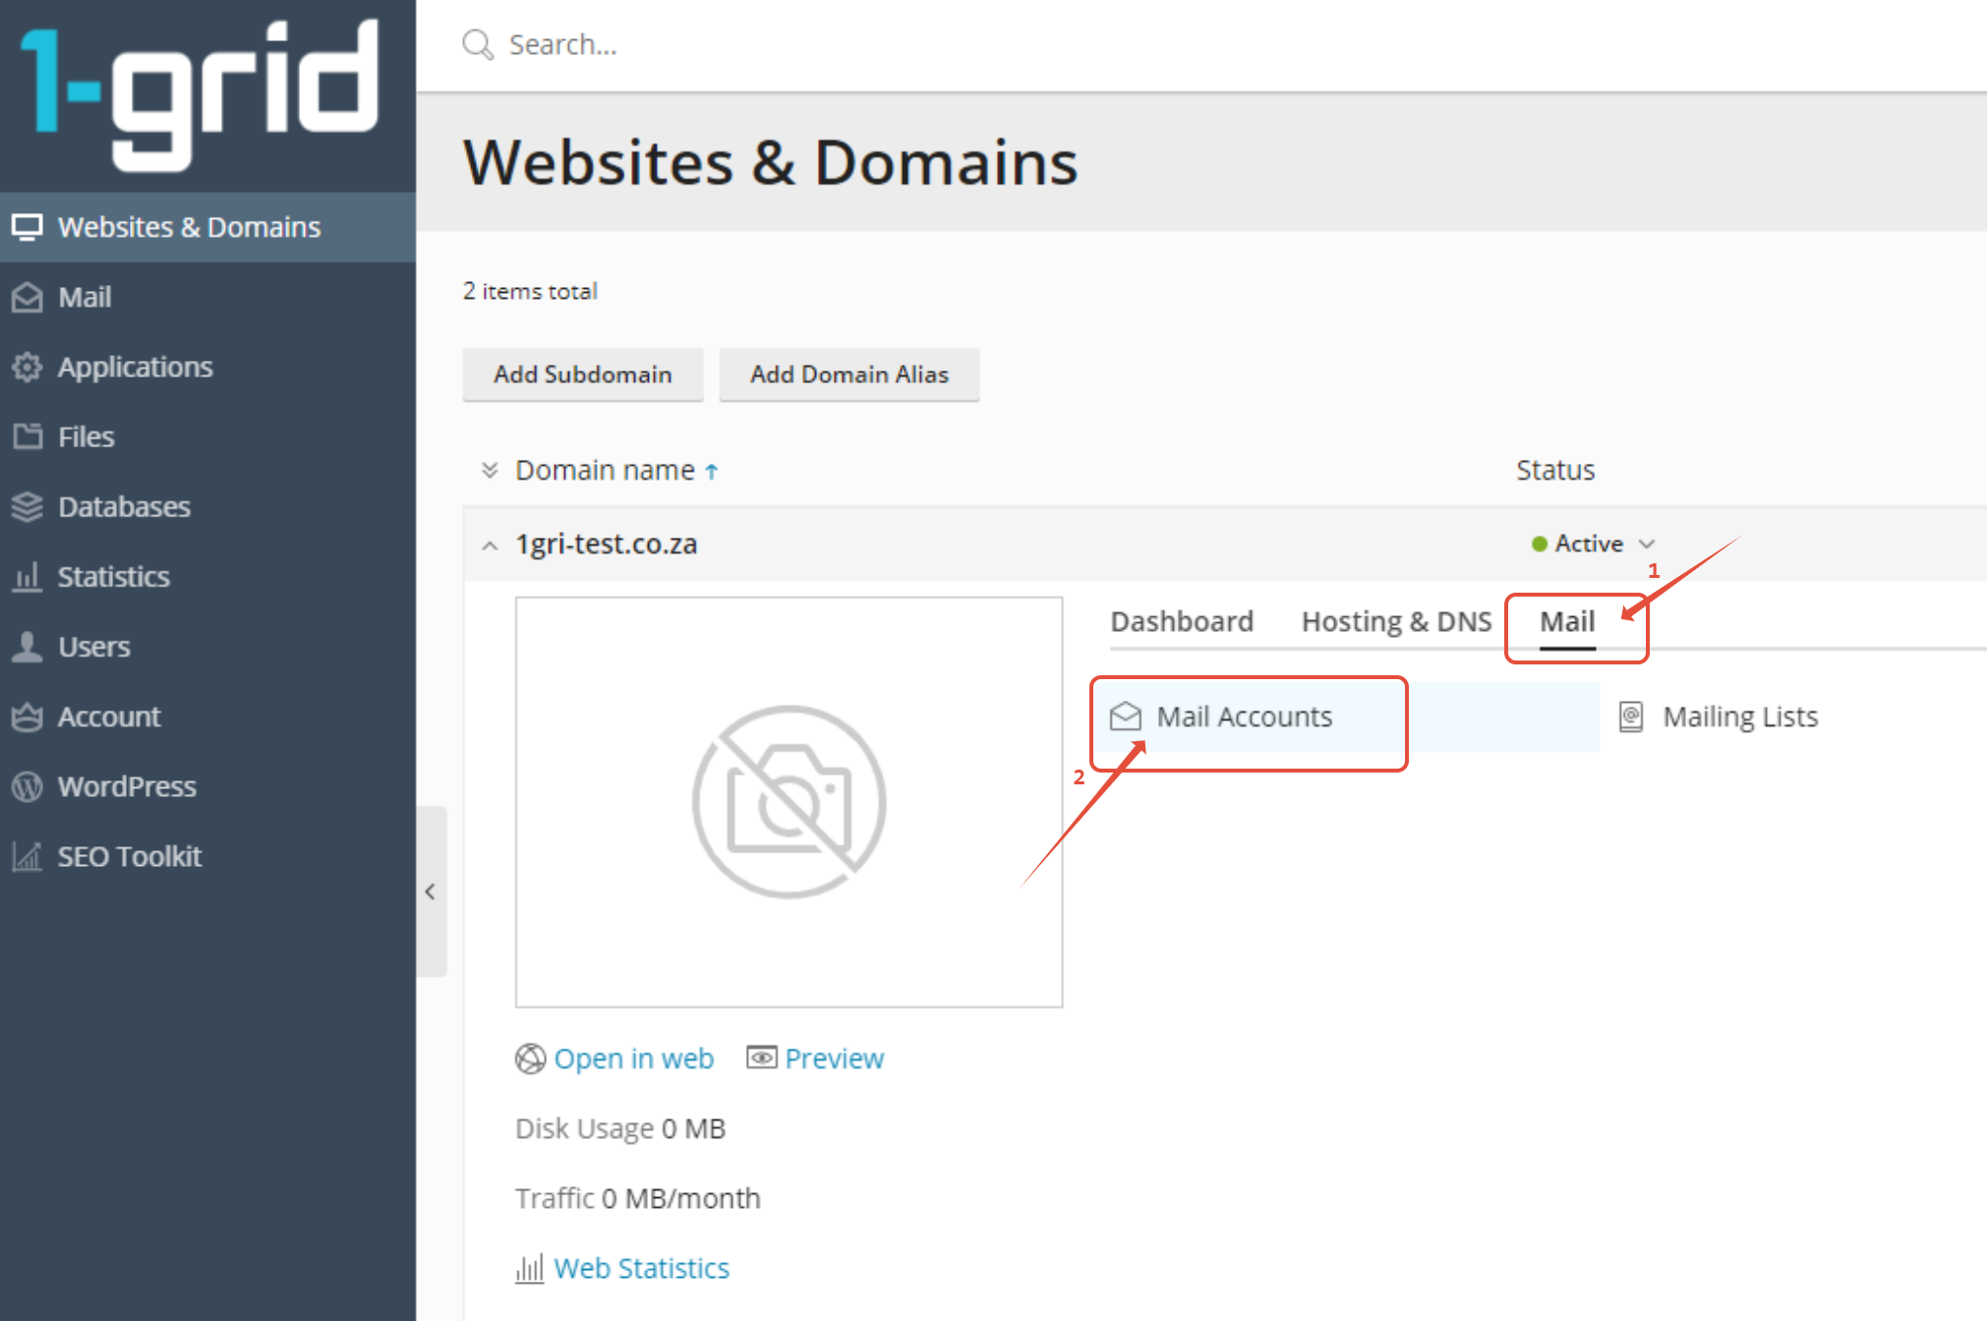Click the WordPress logo icon

(28, 786)
